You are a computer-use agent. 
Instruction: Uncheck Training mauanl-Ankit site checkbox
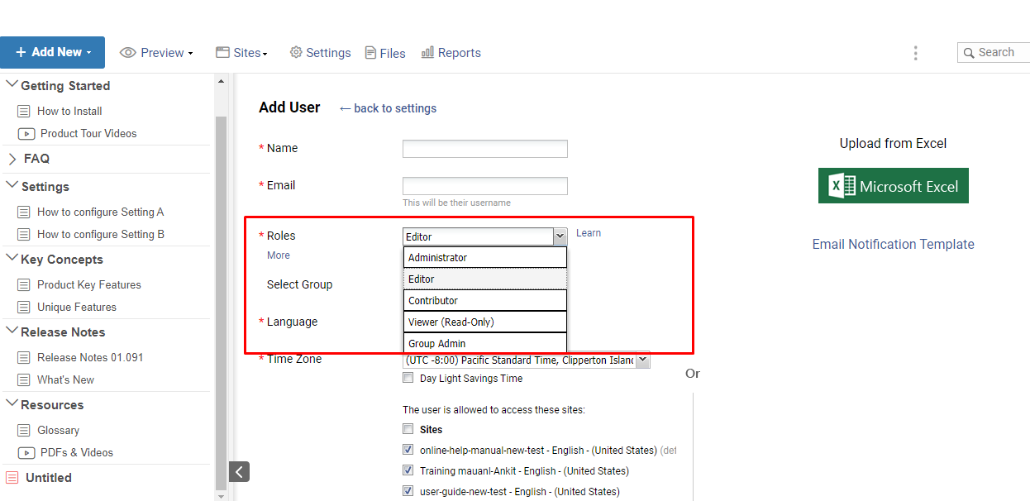click(408, 470)
